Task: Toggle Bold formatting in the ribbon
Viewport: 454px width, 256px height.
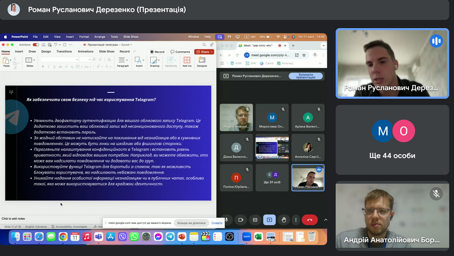Action: [x=43, y=67]
